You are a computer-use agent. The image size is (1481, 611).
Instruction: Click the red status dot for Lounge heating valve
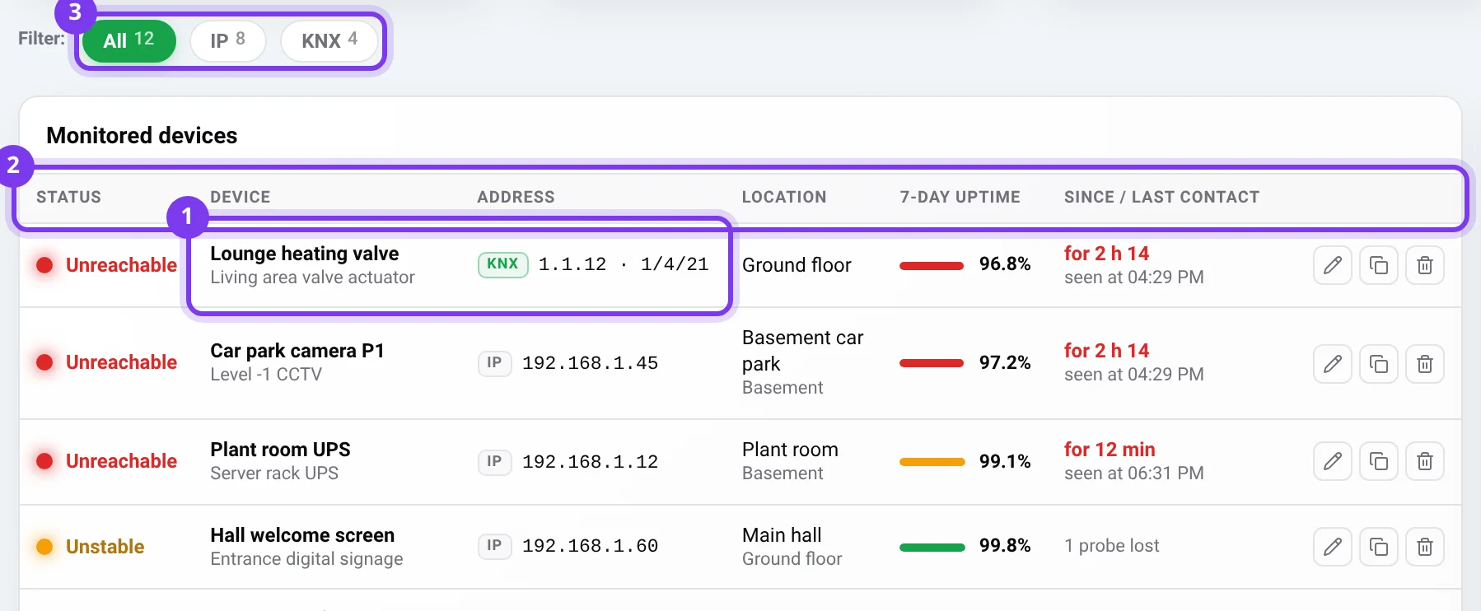45,265
